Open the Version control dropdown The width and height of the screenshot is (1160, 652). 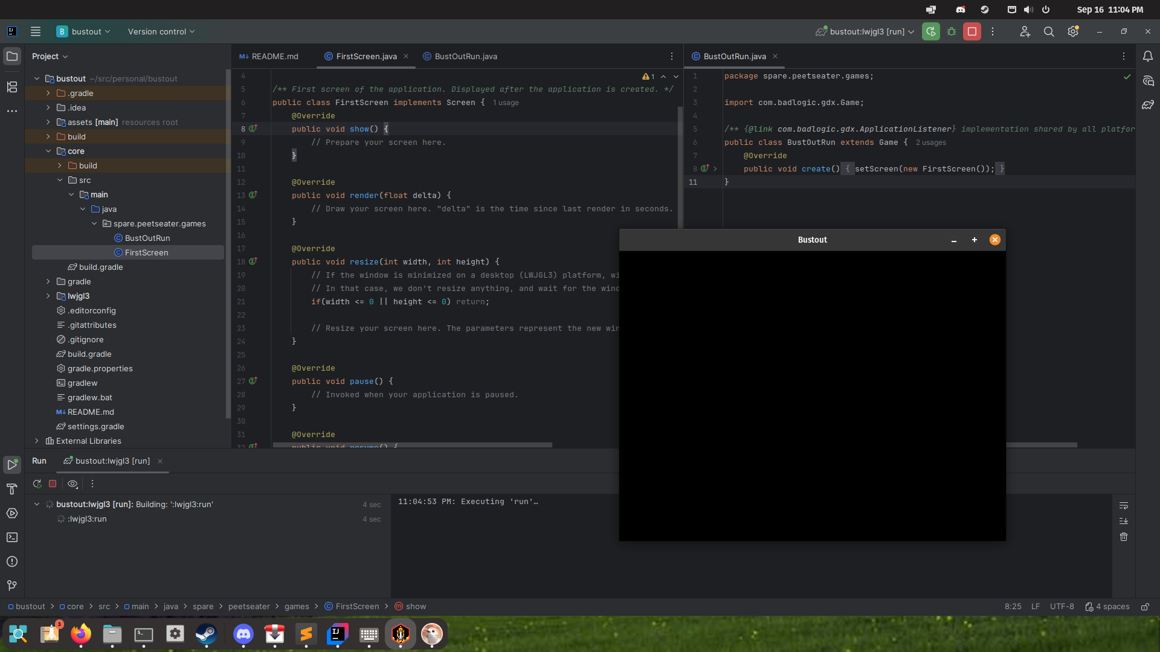tap(161, 31)
